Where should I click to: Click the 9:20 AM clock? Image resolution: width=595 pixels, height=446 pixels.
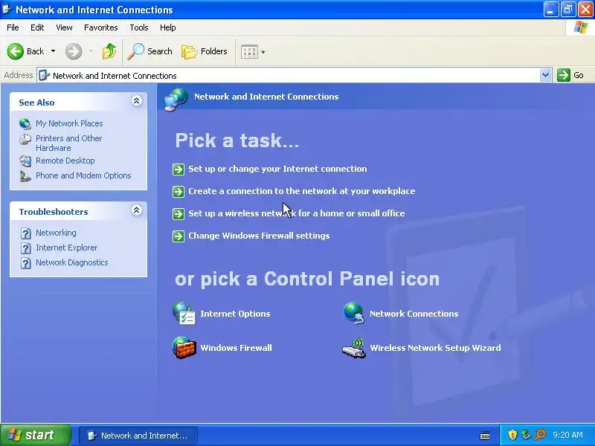[x=567, y=435]
